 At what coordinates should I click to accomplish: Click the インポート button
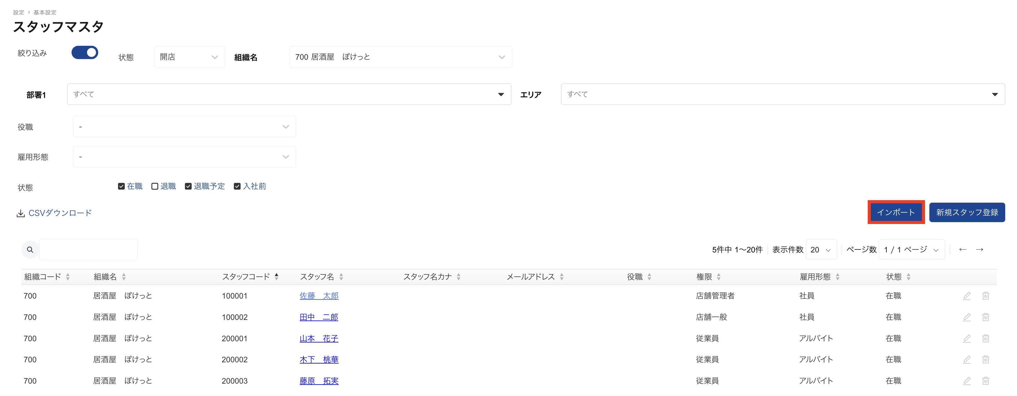point(896,212)
